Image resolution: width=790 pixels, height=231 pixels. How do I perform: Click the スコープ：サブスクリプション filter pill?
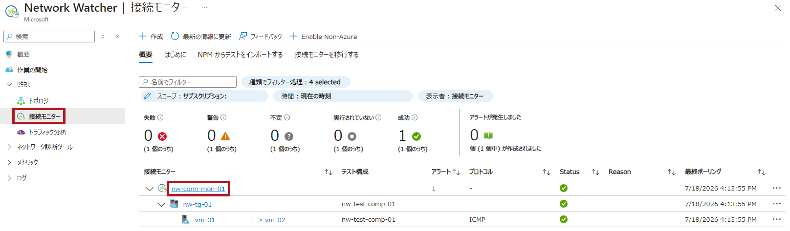click(x=204, y=96)
